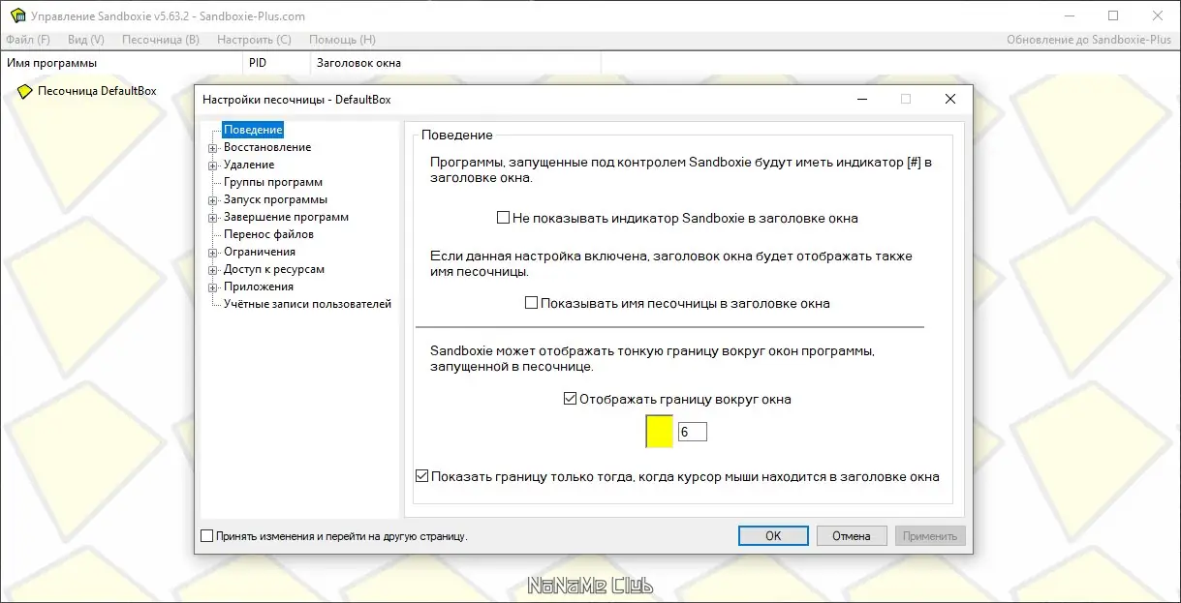This screenshot has height=603, width=1181.
Task: Select Поведение in settings tree
Action: pyautogui.click(x=253, y=130)
